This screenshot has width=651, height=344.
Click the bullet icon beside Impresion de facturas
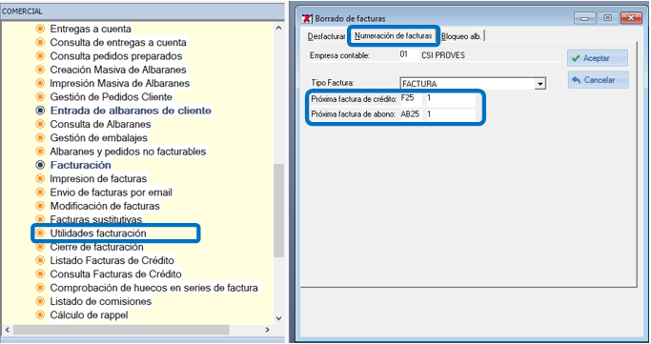40,179
